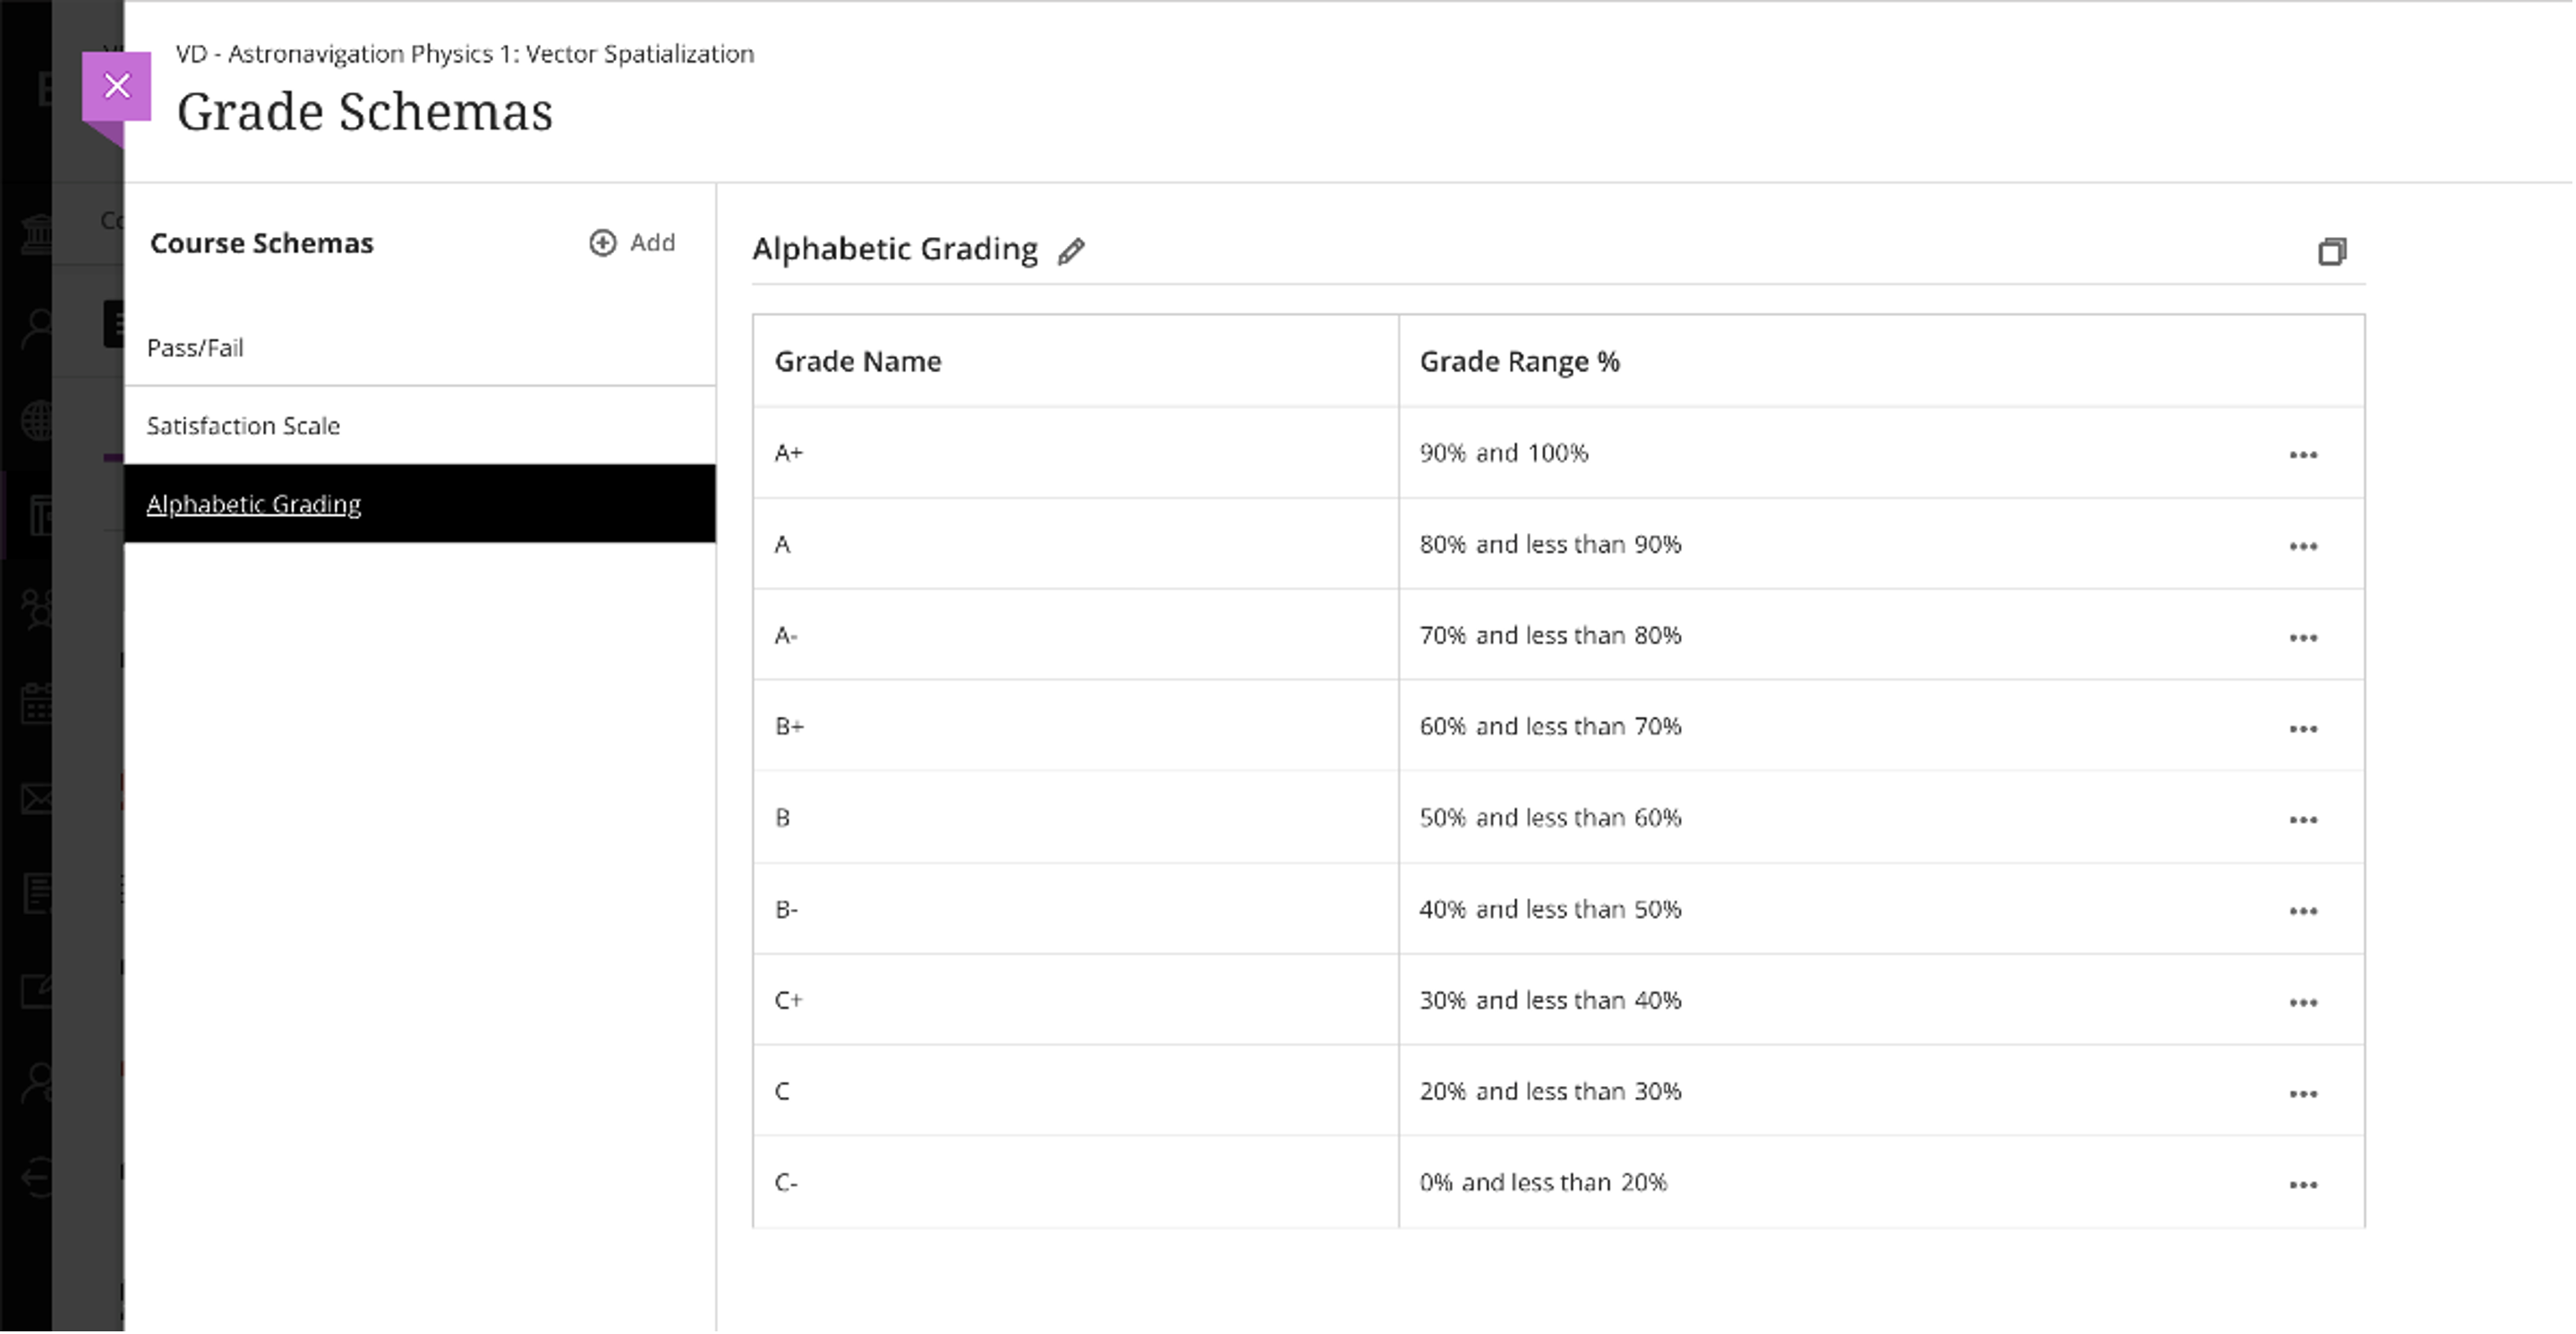Click the ellipsis menu icon for B+
The image size is (2576, 1334).
tap(2304, 728)
